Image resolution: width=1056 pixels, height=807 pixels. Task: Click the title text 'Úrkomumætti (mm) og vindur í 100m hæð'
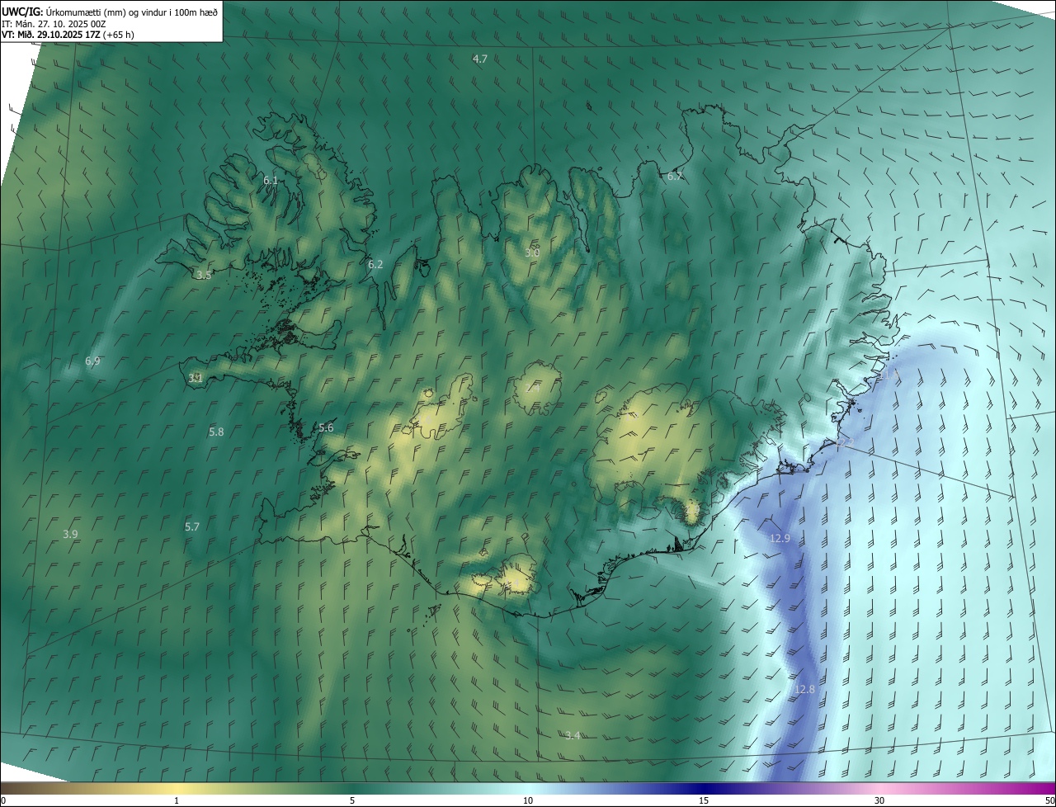pyautogui.click(x=132, y=12)
